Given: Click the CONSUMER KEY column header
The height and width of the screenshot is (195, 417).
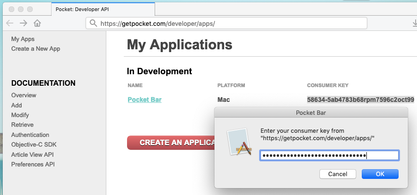Looking at the screenshot, I should pyautogui.click(x=328, y=85).
